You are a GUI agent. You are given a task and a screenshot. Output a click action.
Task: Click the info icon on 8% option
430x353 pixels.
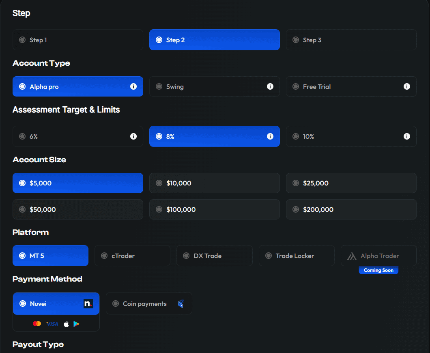pos(270,136)
